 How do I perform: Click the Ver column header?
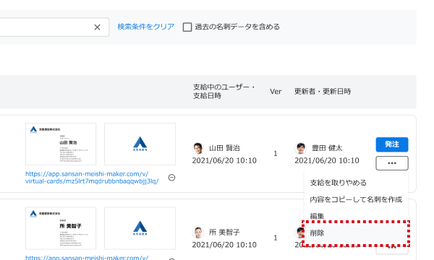click(x=276, y=92)
